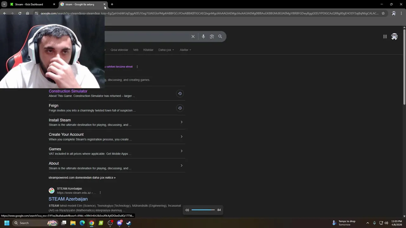The image size is (406, 228).
Task: Open a new Chrome tab
Action: (x=112, y=4)
